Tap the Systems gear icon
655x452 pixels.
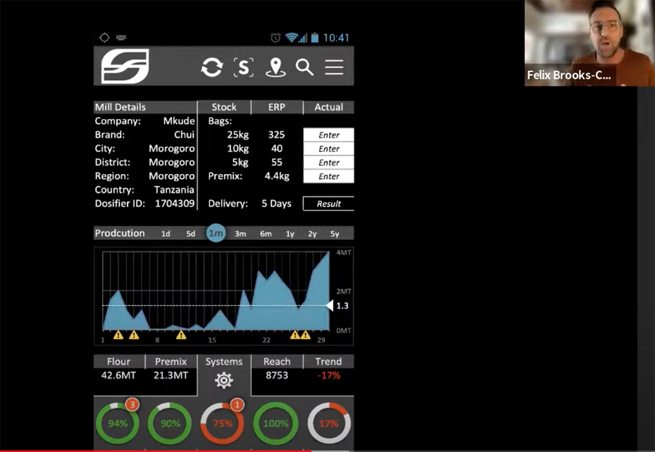click(x=224, y=380)
